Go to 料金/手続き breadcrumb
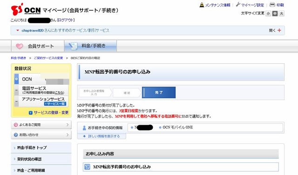 (19, 58)
